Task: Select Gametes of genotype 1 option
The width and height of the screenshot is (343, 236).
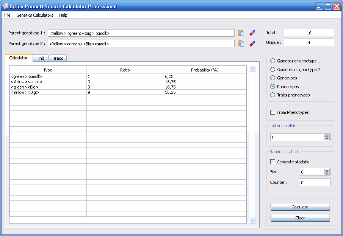Action: [x=273, y=61]
